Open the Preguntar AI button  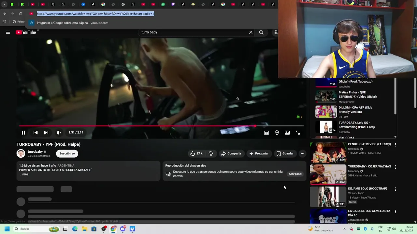point(259,153)
